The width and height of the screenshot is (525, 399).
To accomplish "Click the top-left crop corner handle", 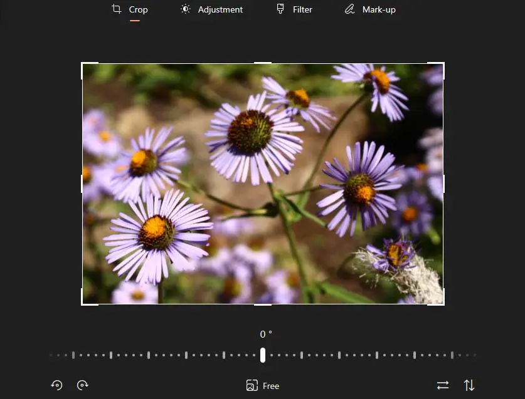I will coord(83,64).
